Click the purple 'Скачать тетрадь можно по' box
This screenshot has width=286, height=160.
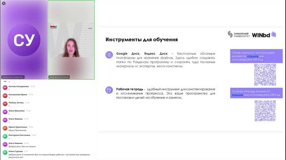(256, 93)
